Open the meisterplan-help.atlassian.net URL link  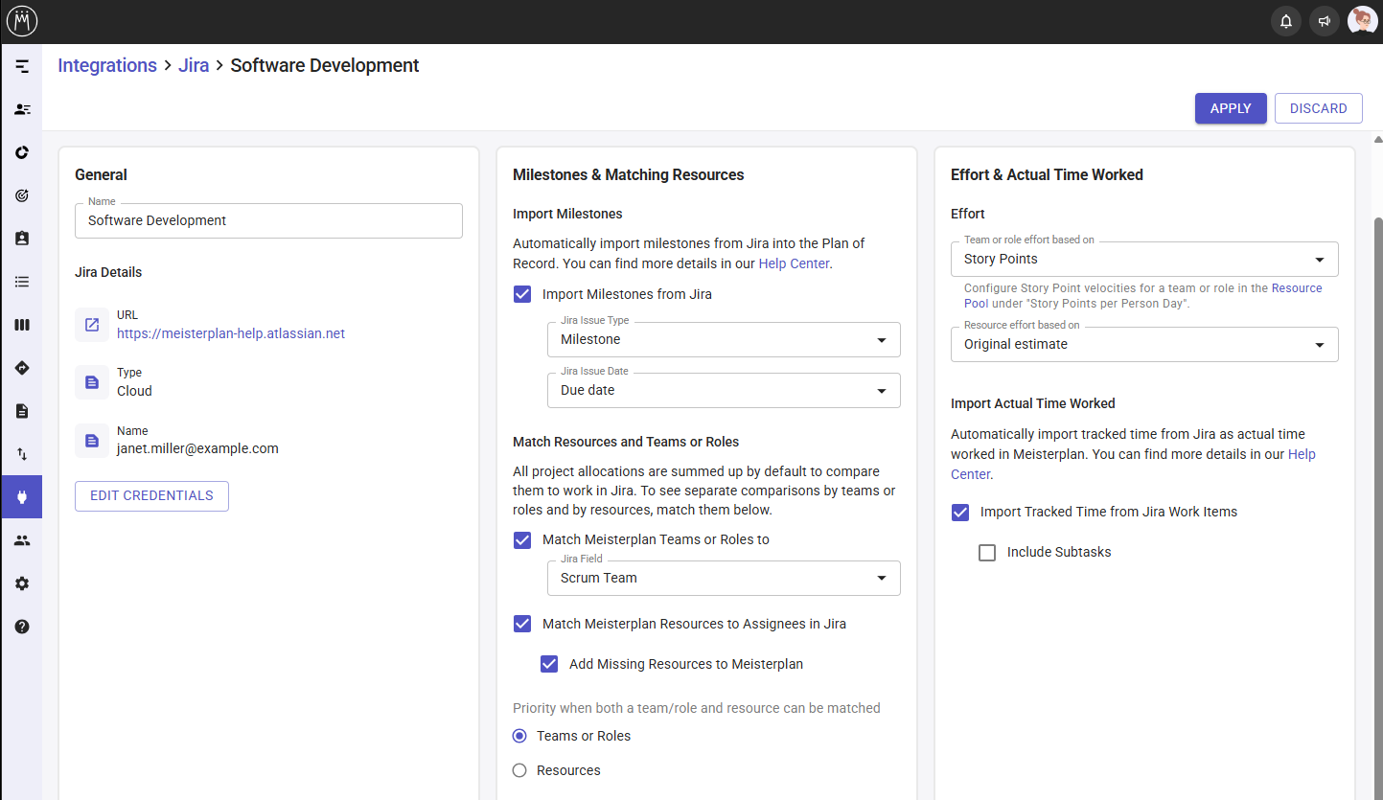pyautogui.click(x=231, y=333)
